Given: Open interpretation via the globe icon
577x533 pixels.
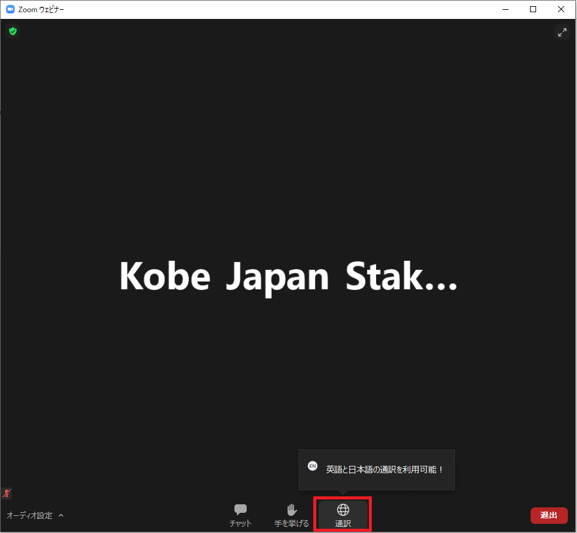Looking at the screenshot, I should (x=343, y=509).
